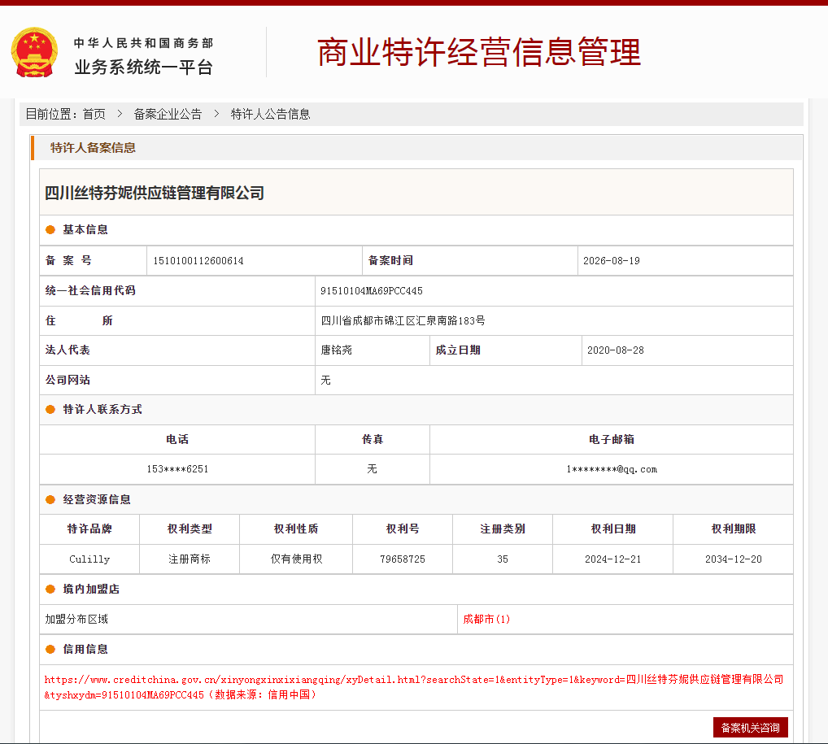This screenshot has height=744, width=828.
Task: Select address 四川省成都市锦江区汇泉南路183号
Action: pyautogui.click(x=403, y=320)
